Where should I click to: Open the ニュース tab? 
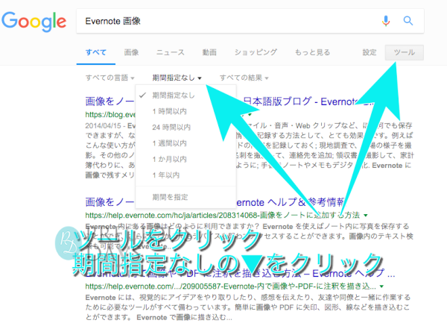click(171, 52)
